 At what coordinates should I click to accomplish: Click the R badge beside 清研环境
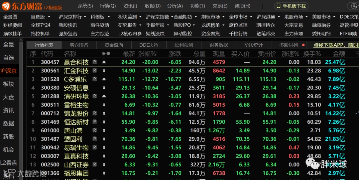94,96
